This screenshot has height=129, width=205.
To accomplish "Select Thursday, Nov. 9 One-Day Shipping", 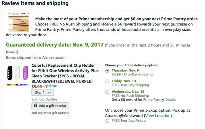I will click(107, 70).
